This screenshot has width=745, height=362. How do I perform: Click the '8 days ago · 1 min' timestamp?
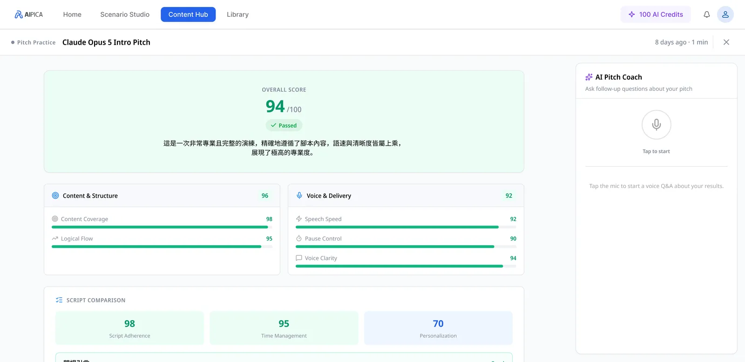(x=681, y=42)
